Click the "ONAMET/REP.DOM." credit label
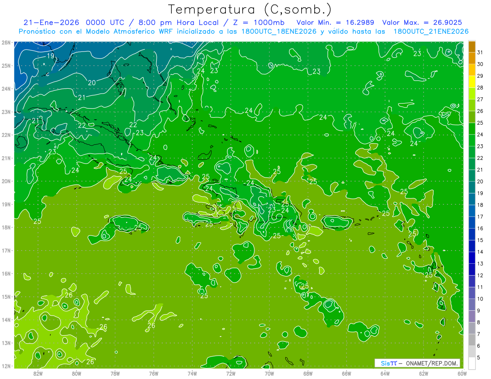491x379 pixels. (x=431, y=363)
